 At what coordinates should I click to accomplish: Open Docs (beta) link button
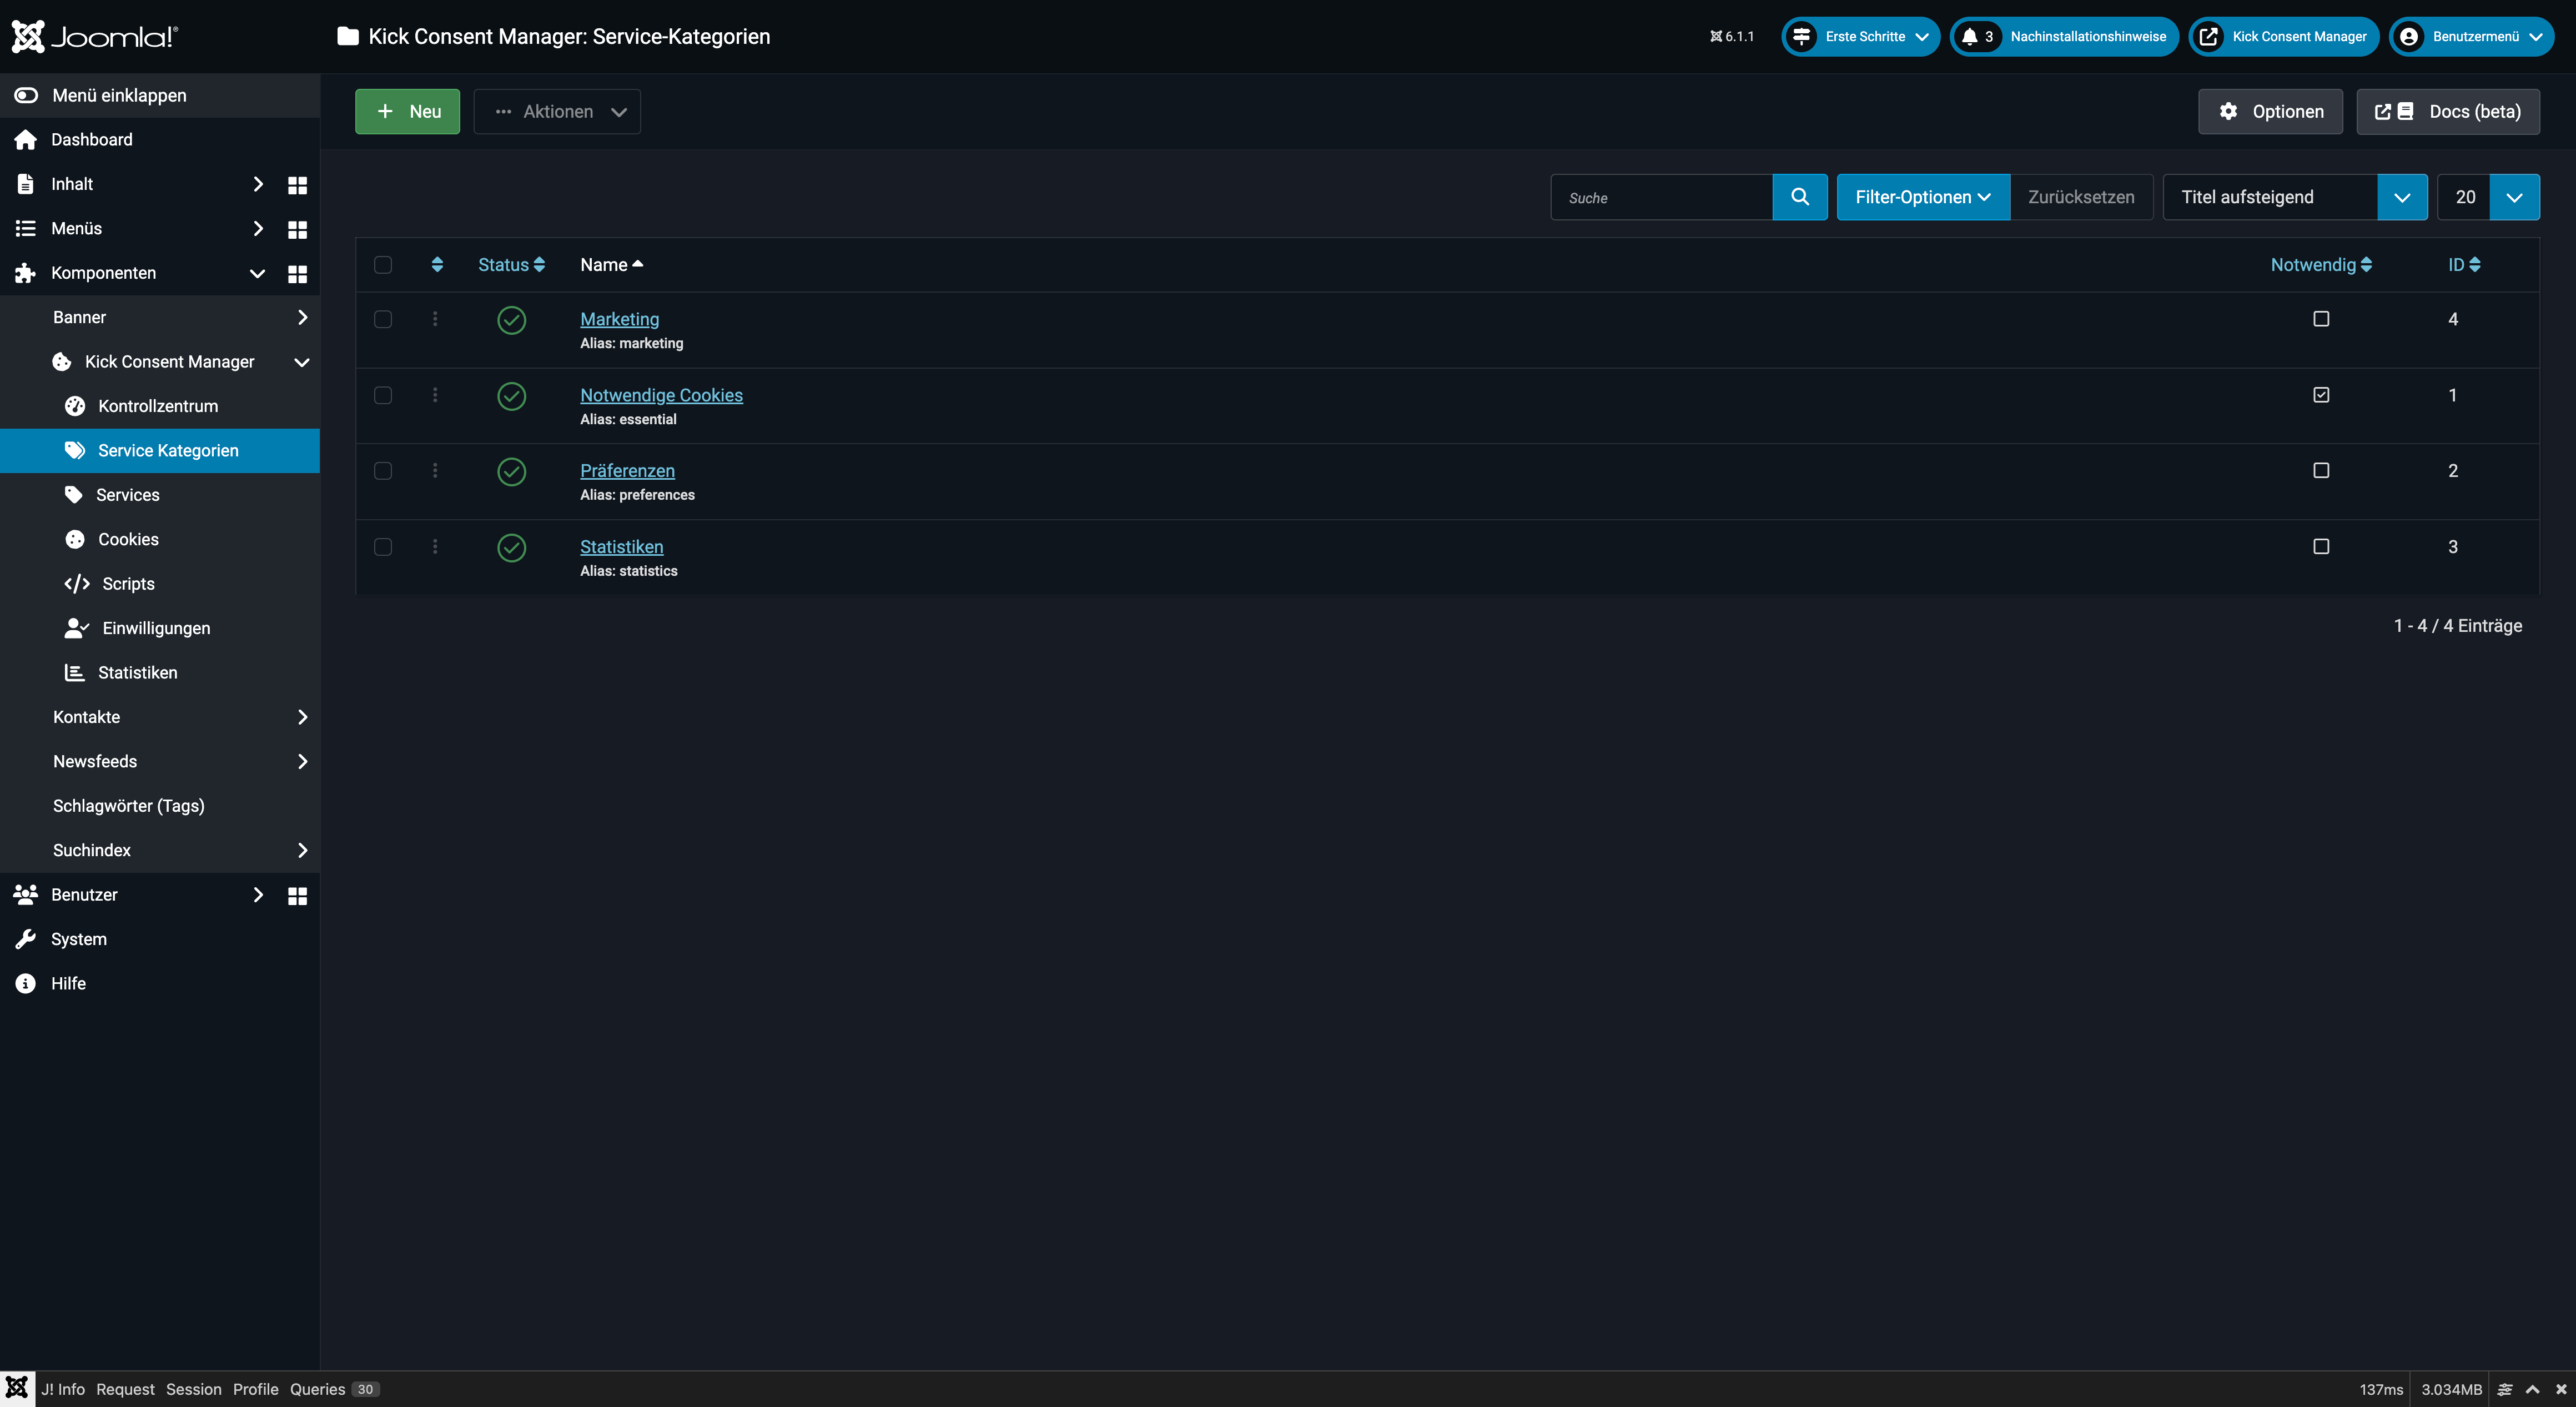(x=2448, y=112)
